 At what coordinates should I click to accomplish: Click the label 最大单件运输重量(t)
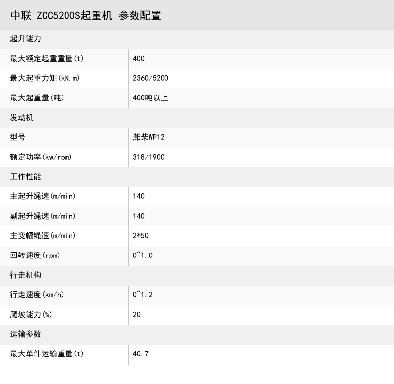[x=47, y=354]
